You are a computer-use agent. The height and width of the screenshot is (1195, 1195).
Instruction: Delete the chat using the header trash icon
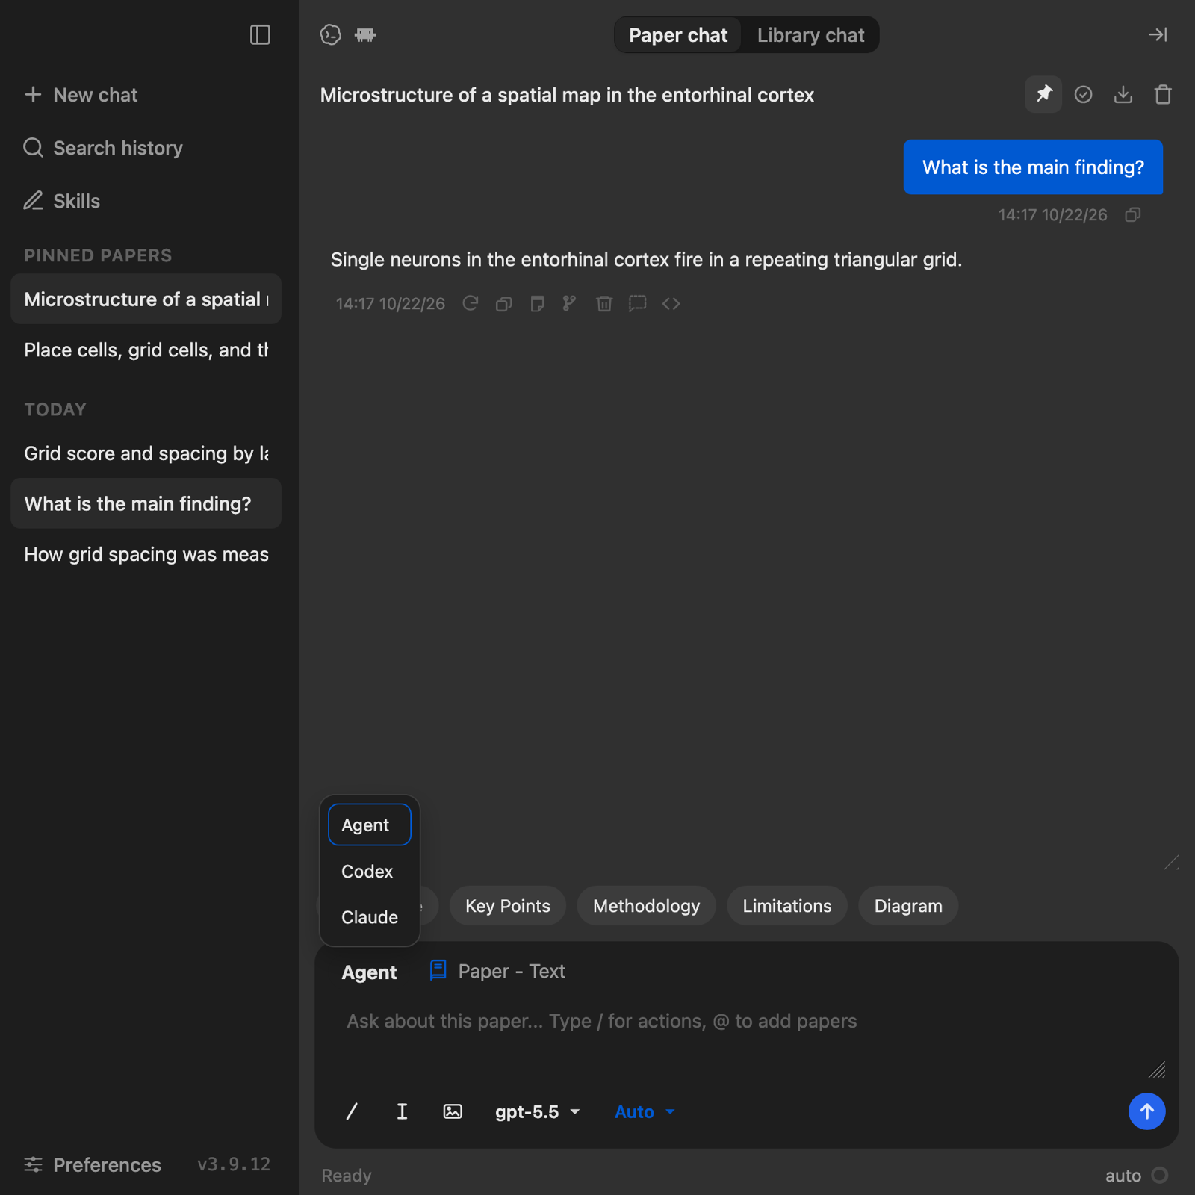[1163, 94]
